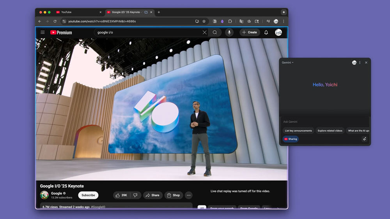The height and width of the screenshot is (219, 390).
Task: Start voice search with microphone
Action: 229,32
